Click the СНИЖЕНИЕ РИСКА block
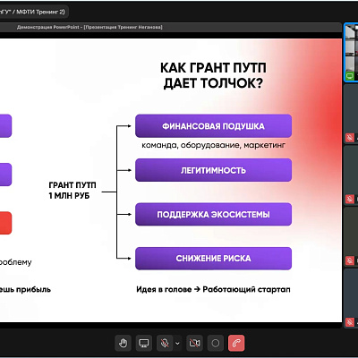 point(213,259)
